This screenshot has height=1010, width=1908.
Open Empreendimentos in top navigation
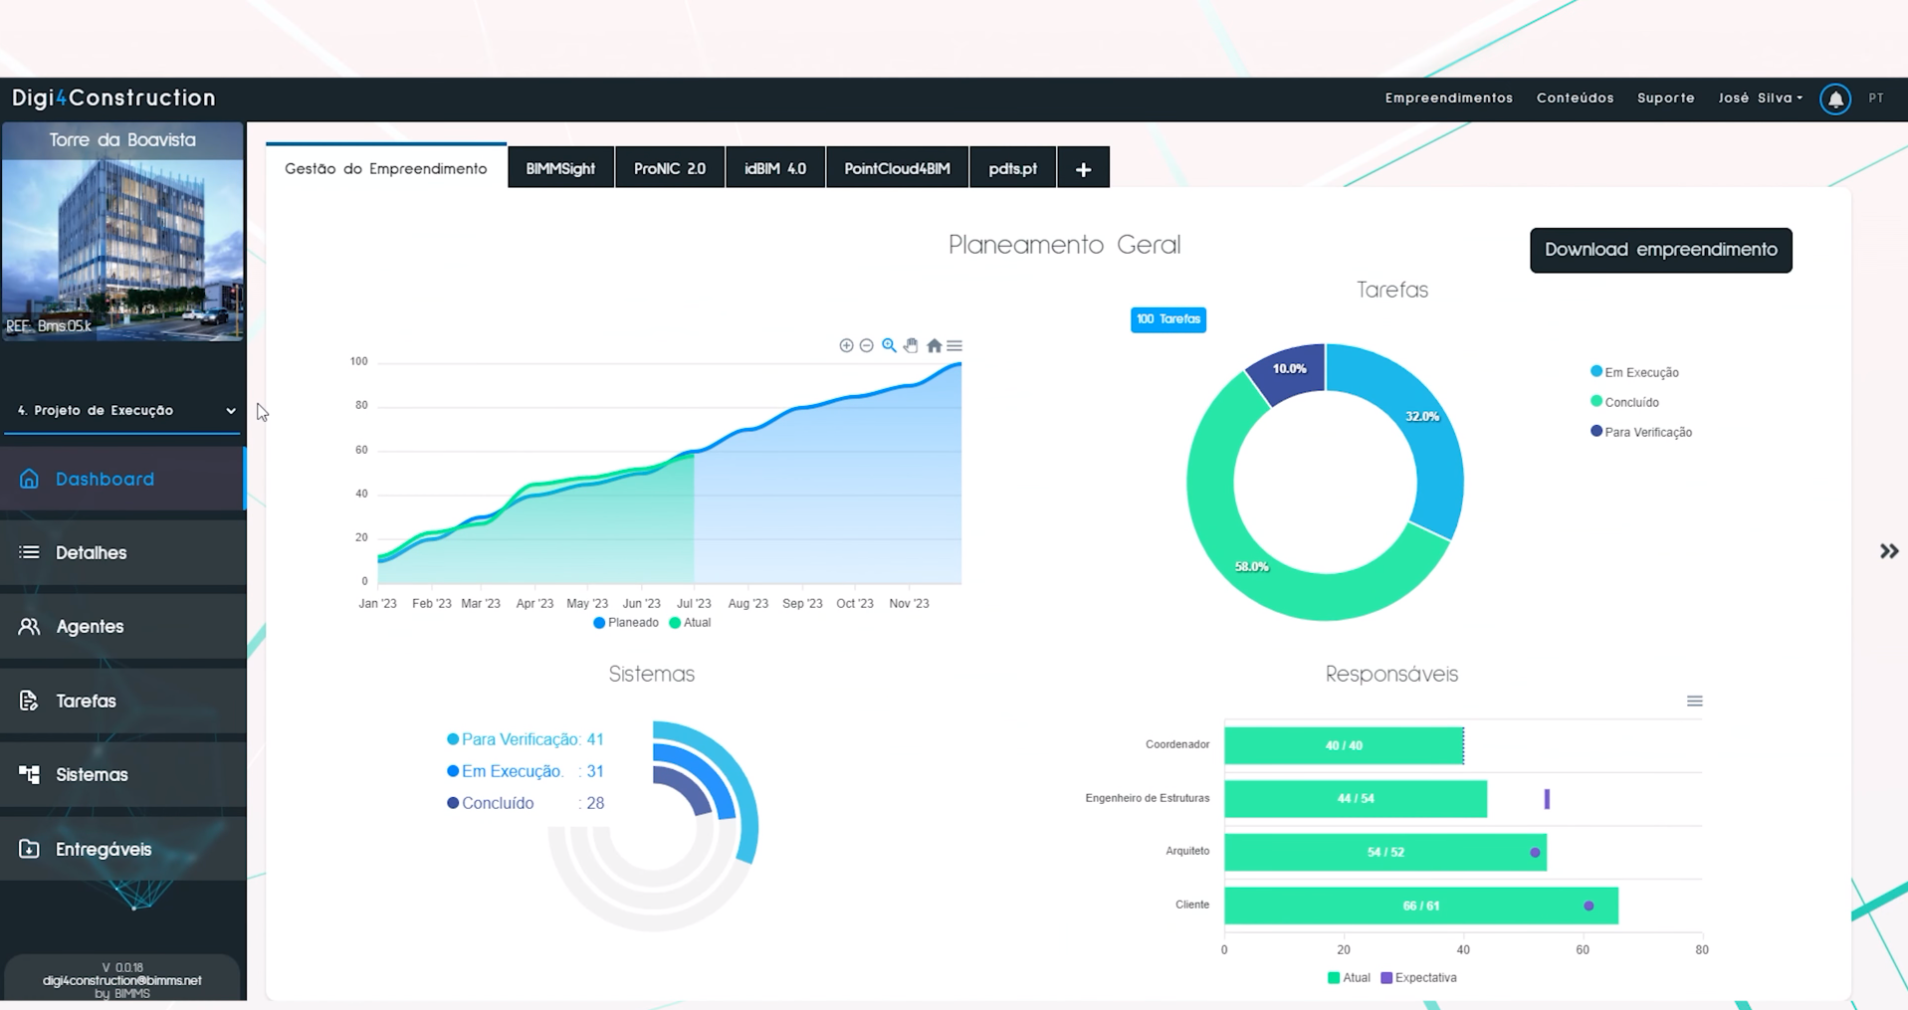pyautogui.click(x=1448, y=98)
